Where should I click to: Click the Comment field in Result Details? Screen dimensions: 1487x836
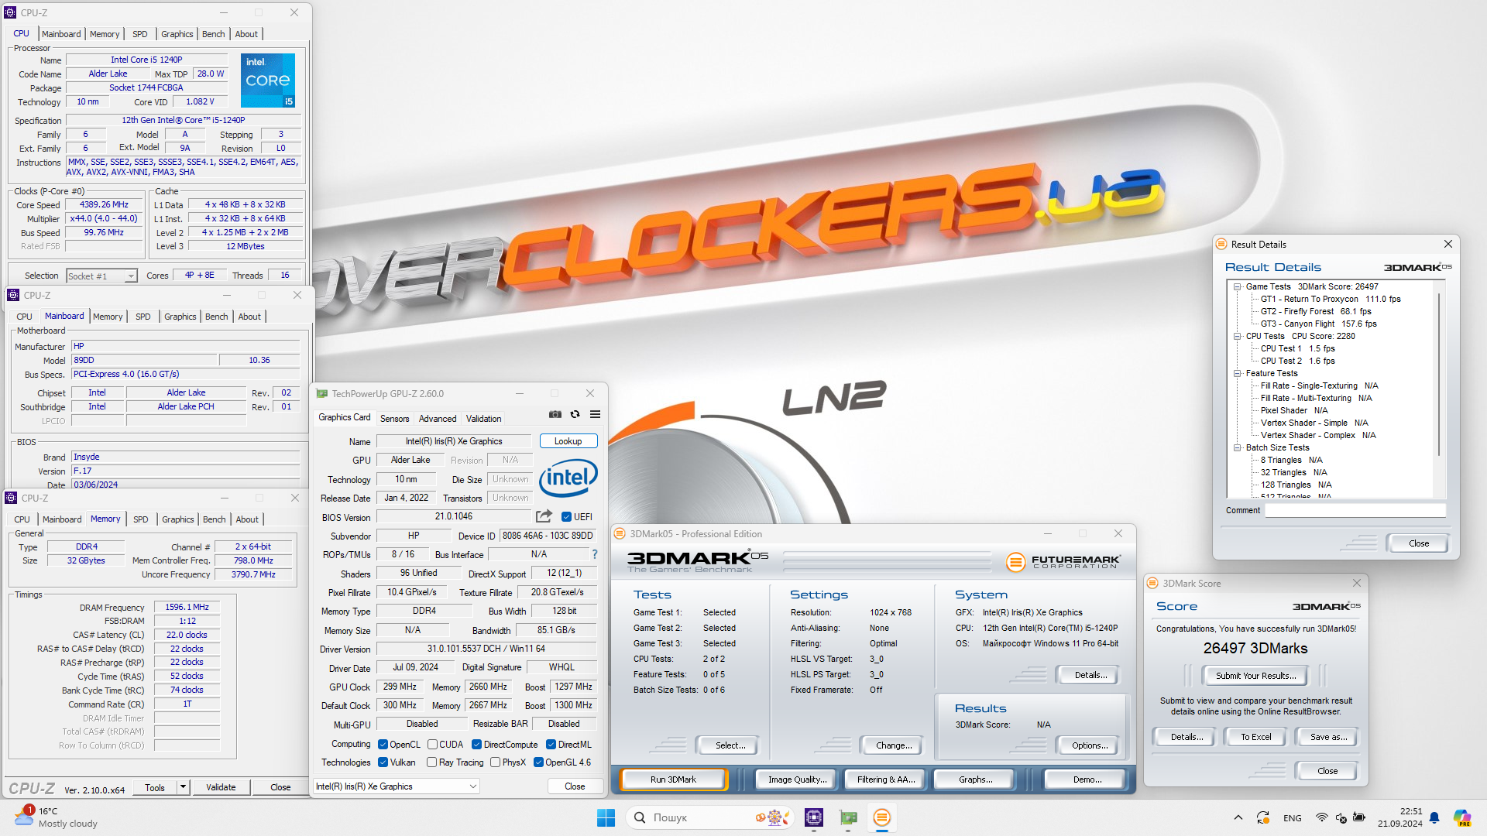(x=1355, y=511)
